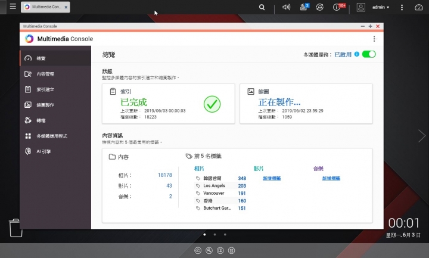Screen dimensions: 429x258
Task: Click the Vancouver tag row
Action: (x=220, y=193)
